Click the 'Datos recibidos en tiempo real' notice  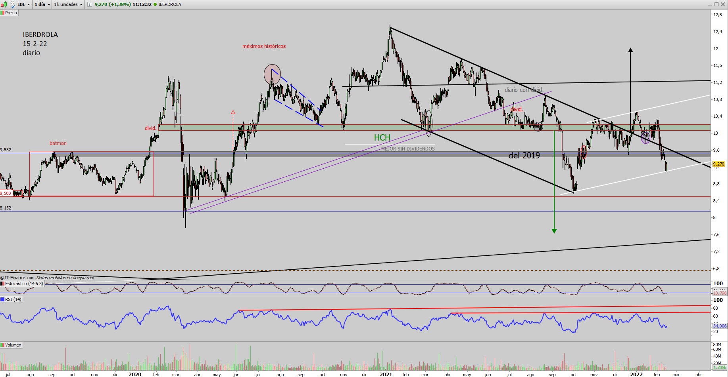[65, 278]
